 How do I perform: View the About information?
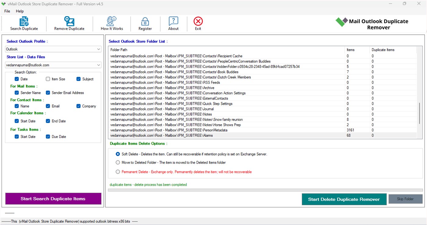(x=173, y=23)
